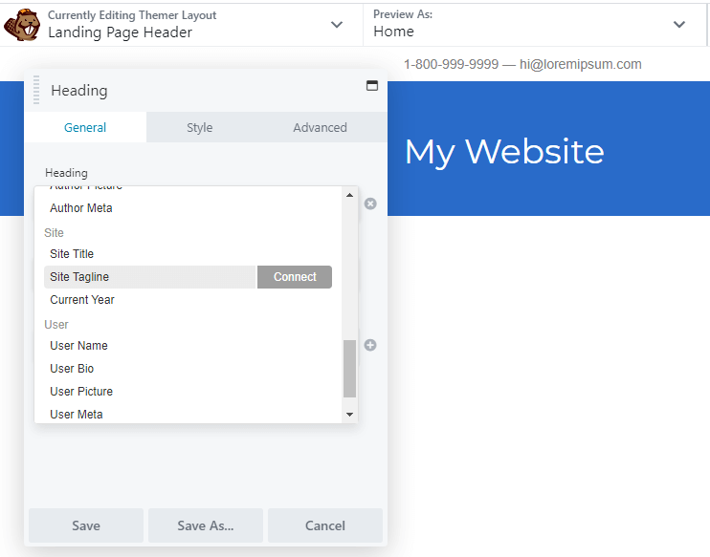Click the Beaver Builder logo icon
Viewport: 710px width, 557px height.
(21, 24)
